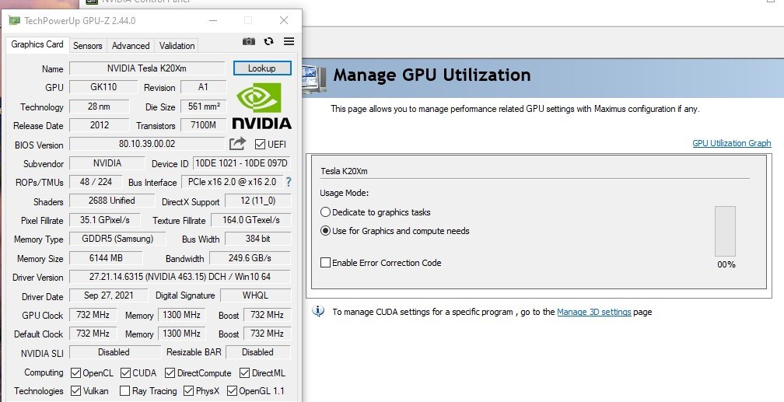Screen dimensions: 784x402
Task: Click the Subvendor value NVIDIA
Action: [x=107, y=163]
